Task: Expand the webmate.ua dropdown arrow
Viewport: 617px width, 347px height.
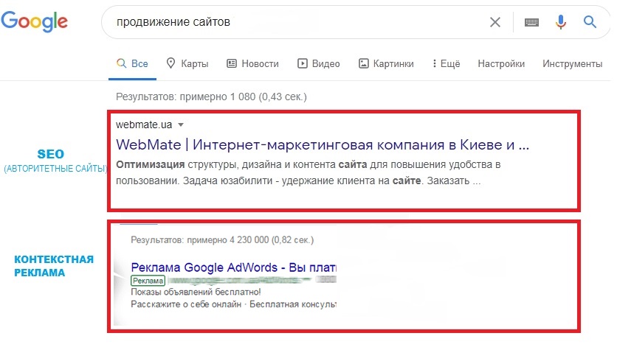Action: [181, 125]
